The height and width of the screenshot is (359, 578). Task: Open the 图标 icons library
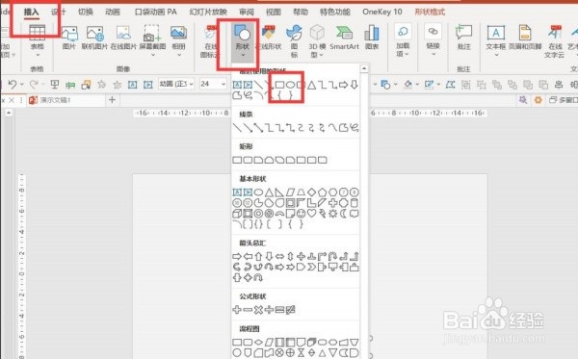click(x=294, y=40)
